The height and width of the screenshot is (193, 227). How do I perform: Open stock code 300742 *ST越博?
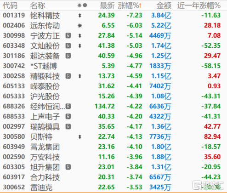(113, 66)
